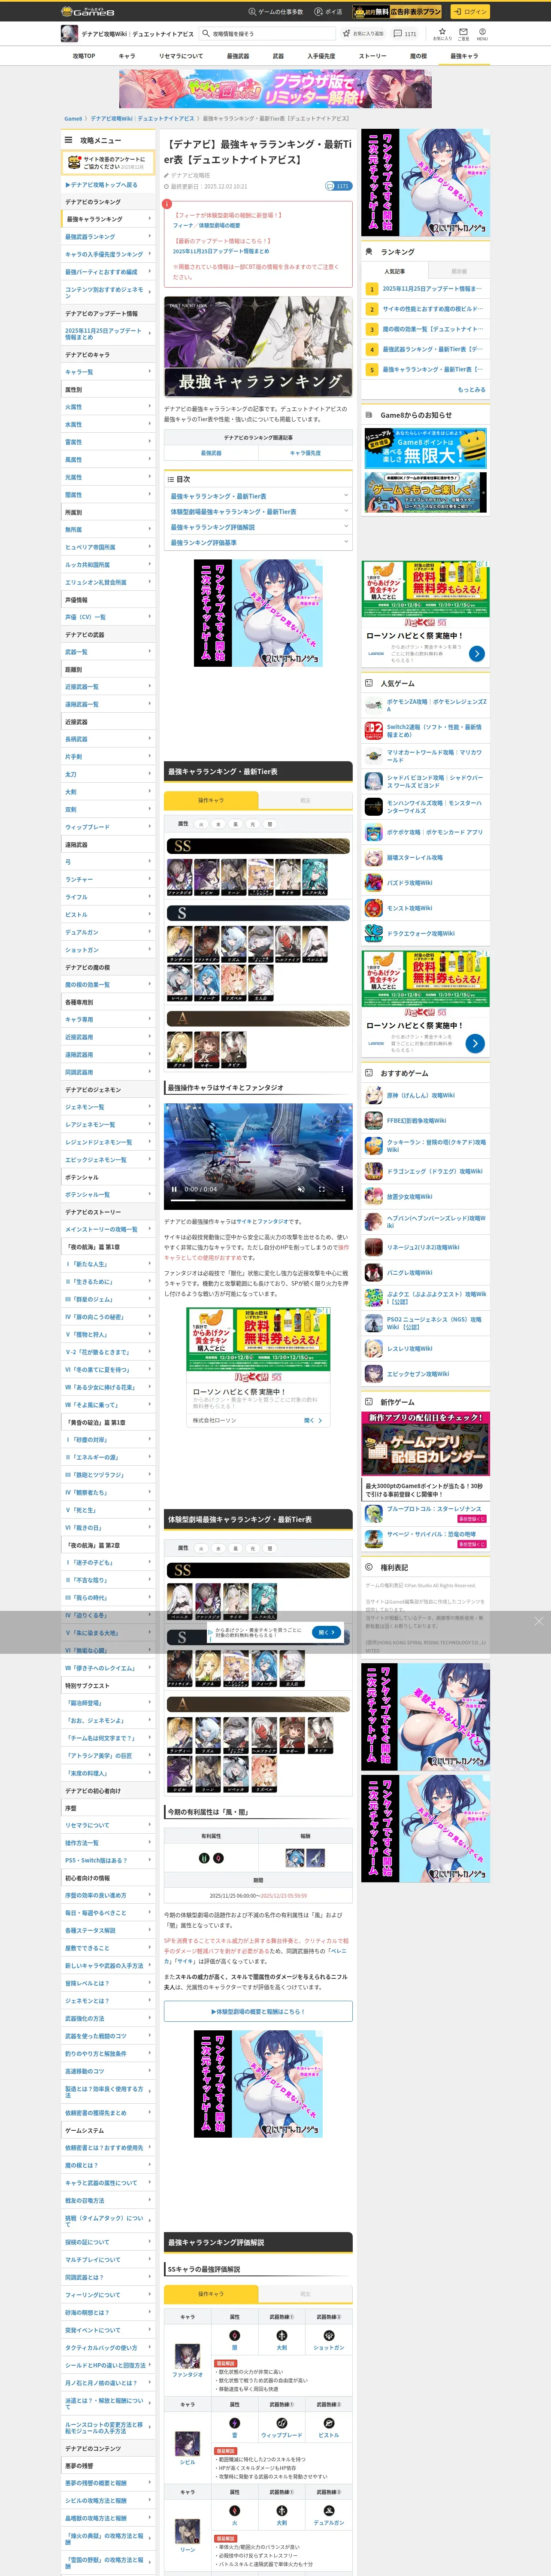Expand the 魔の楔の効果一覧 sidebar item
This screenshot has height=2576, width=551.
coord(108,984)
